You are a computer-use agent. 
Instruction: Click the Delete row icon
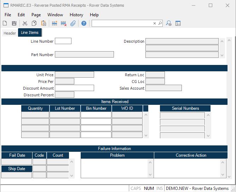[64, 23]
